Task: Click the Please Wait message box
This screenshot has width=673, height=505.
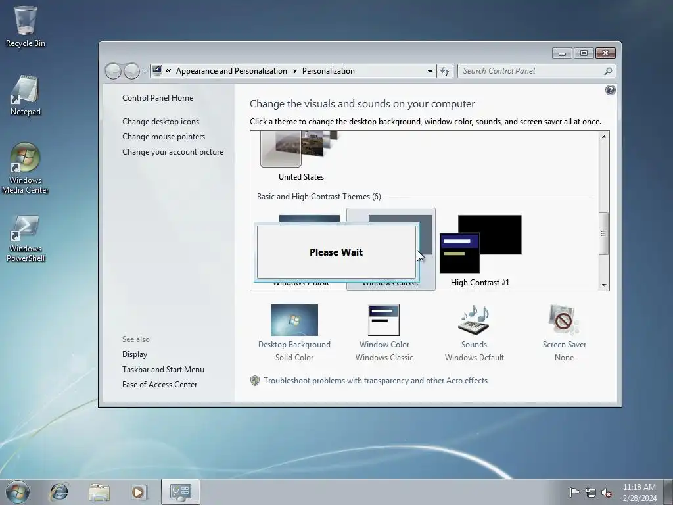Action: point(336,252)
